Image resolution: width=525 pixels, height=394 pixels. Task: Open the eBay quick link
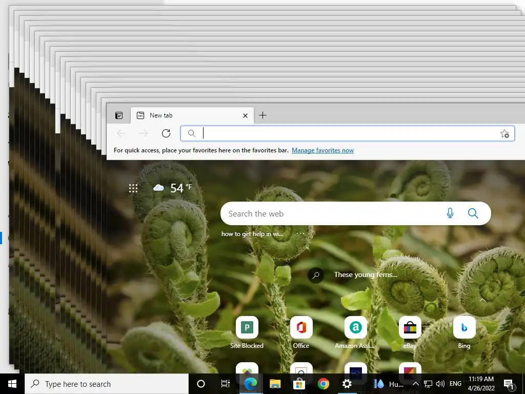tap(410, 332)
